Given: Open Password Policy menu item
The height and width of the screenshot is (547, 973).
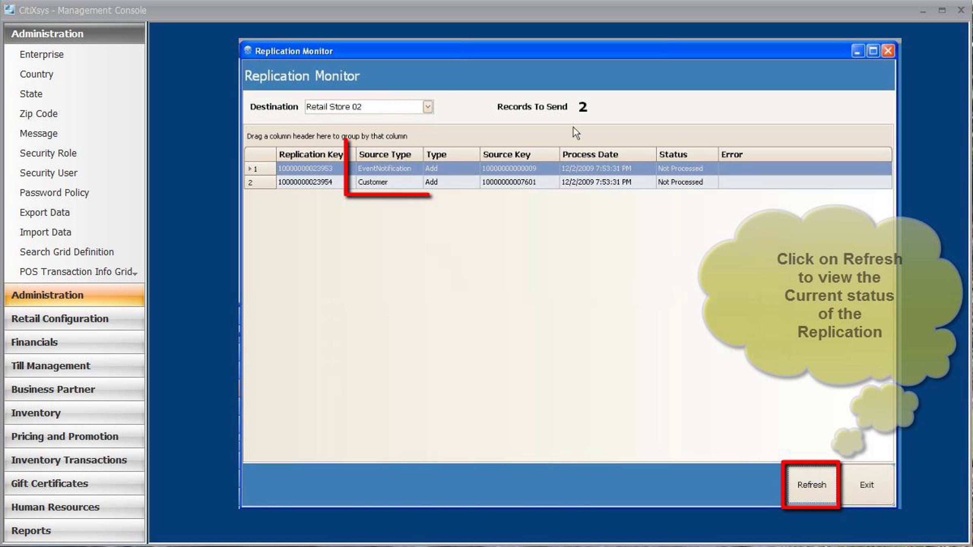Looking at the screenshot, I should click(x=54, y=193).
